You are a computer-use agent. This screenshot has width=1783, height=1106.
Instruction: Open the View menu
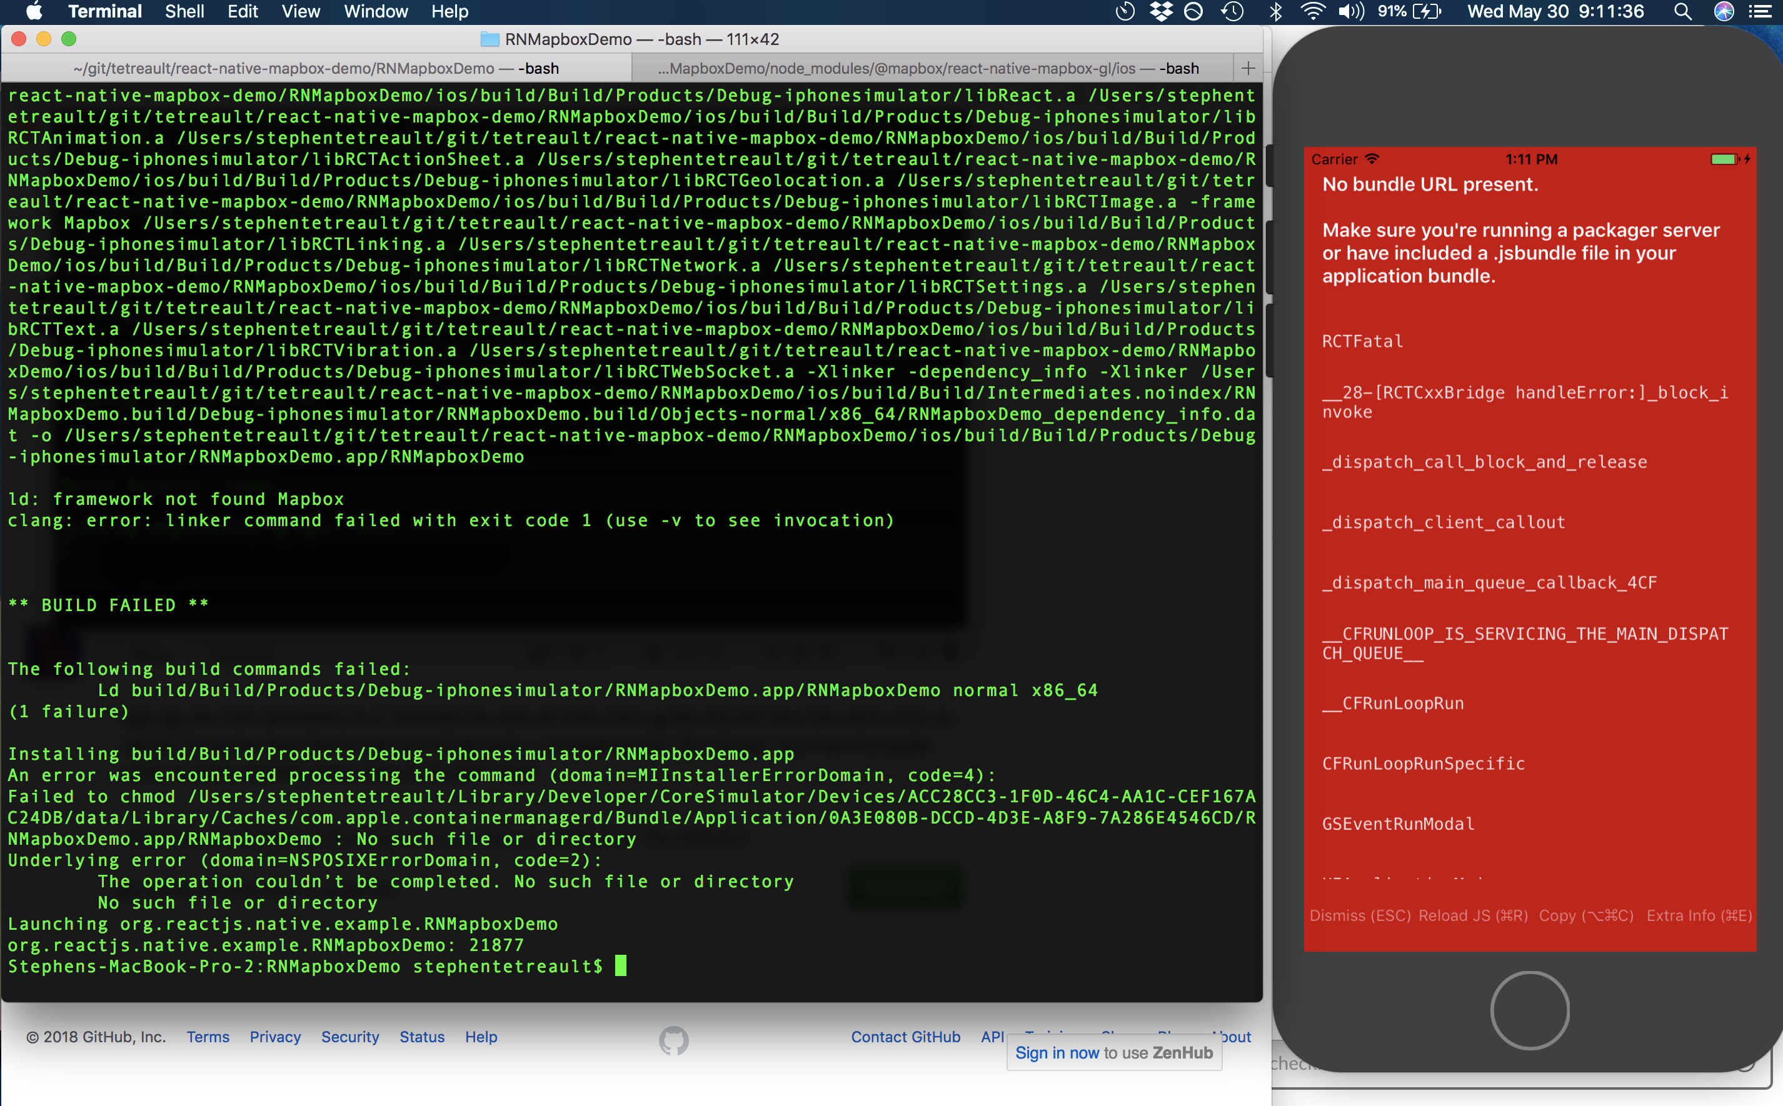pyautogui.click(x=301, y=11)
